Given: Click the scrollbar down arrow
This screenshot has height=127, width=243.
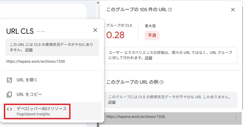Looking at the screenshot, I should 98,124.
